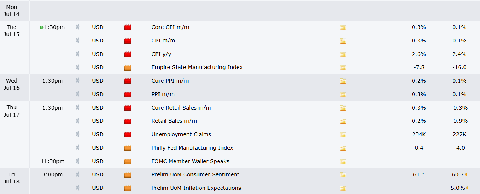
Task: Open detail folder for FOMC Member Waller Speaks
Action: (343, 162)
